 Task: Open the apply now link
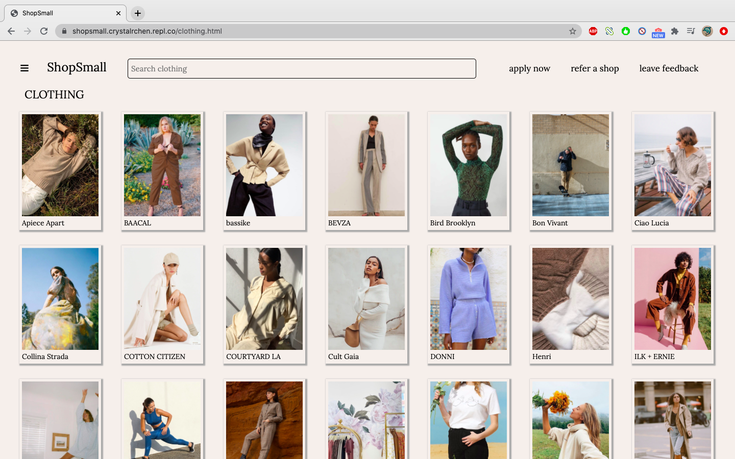point(529,68)
